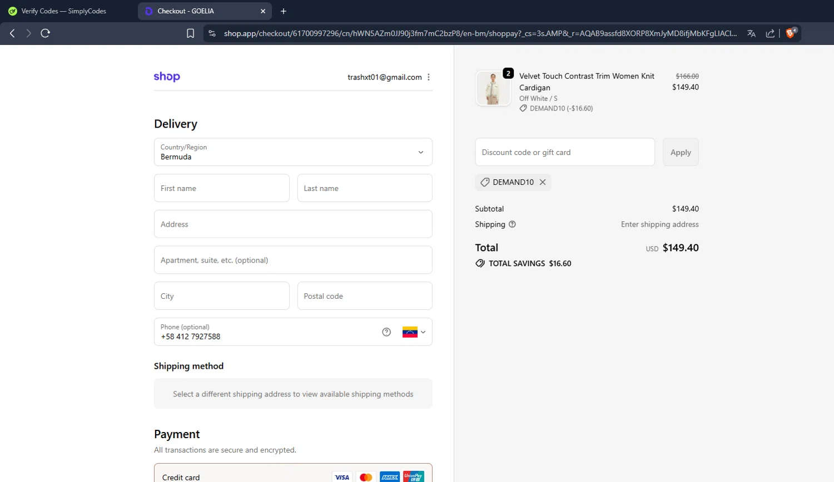Click the product title Velvet Touch Contrast Trim
Viewport: 834px width, 482px height.
[x=587, y=82]
